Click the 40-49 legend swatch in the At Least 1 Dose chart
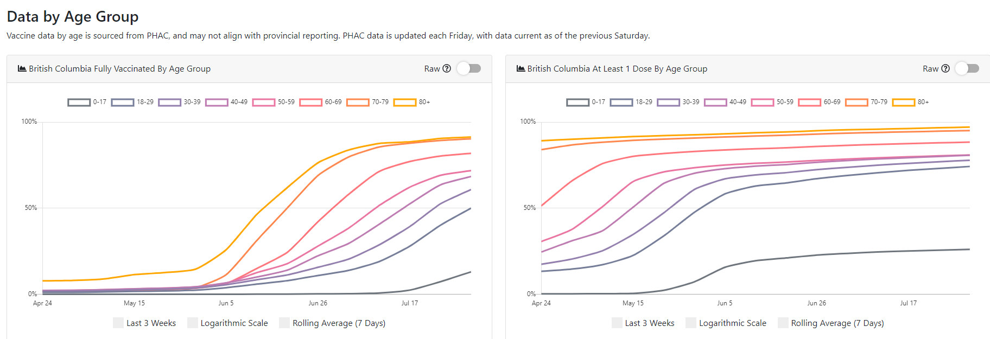 click(715, 102)
